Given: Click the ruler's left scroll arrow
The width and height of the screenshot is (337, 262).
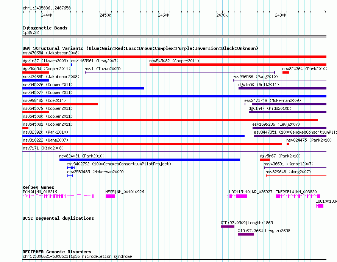Looking at the screenshot, I should pos(23,12).
